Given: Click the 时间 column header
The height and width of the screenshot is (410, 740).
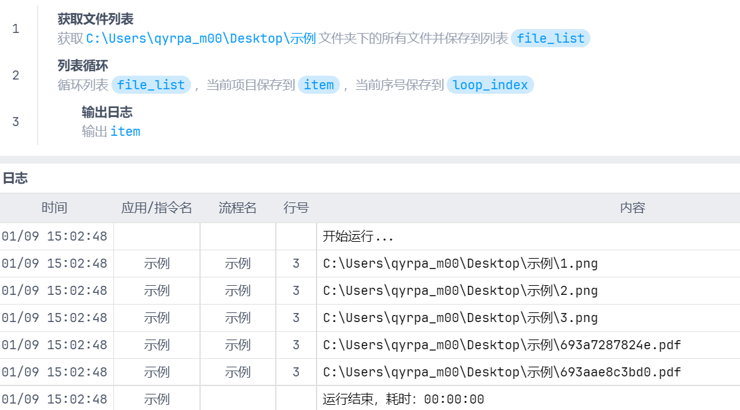Looking at the screenshot, I should pyautogui.click(x=54, y=208).
